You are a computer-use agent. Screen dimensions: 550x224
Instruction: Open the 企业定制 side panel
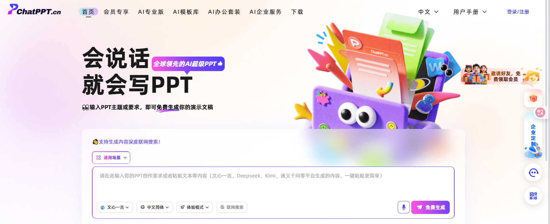tap(533, 136)
